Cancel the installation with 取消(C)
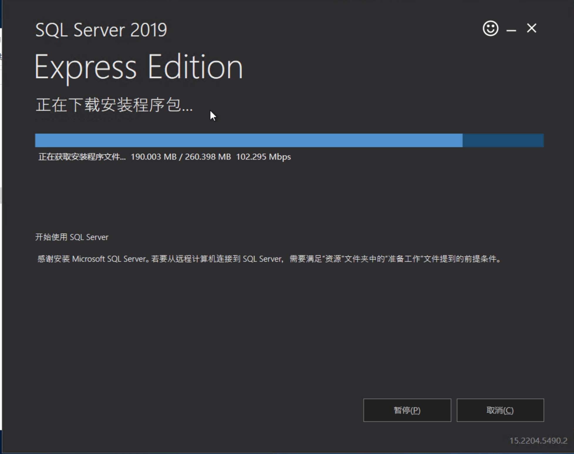Viewport: 574px width, 454px height. (500, 410)
